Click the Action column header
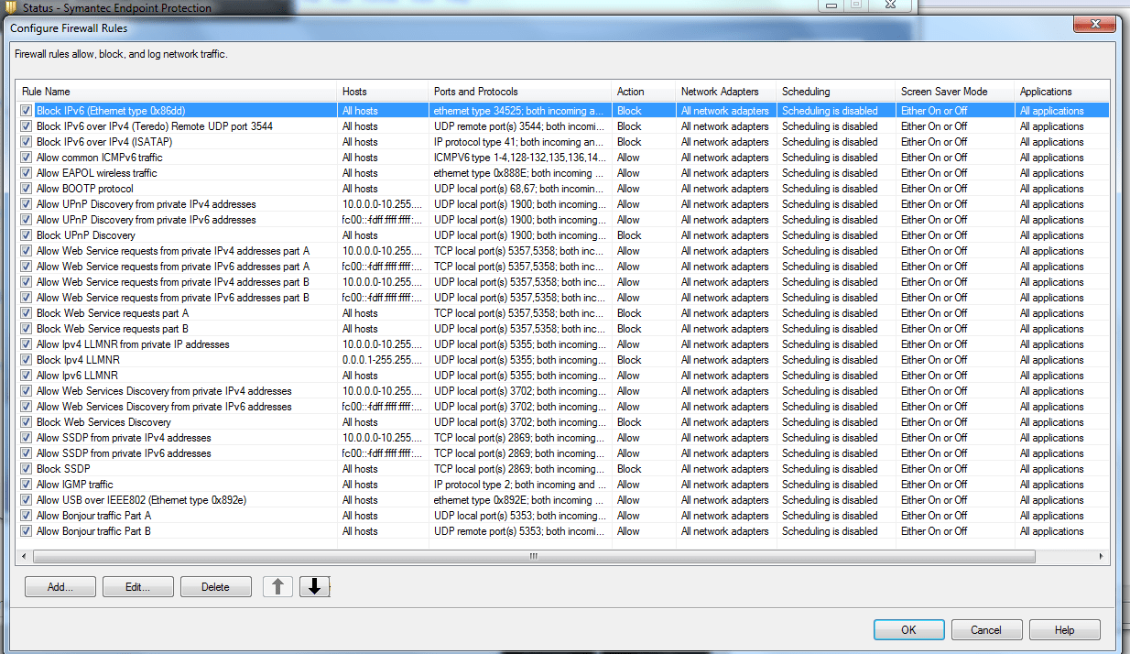 click(632, 91)
